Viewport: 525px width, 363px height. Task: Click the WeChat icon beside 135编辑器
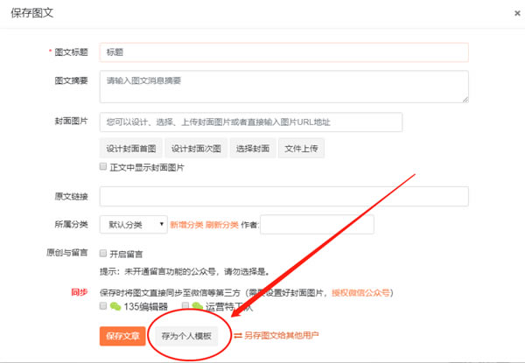pos(116,307)
